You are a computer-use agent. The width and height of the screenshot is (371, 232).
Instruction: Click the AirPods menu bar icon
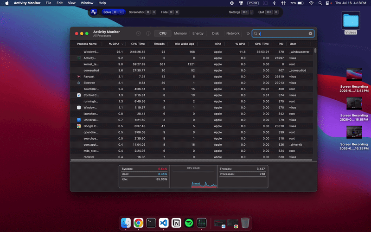pos(283,3)
